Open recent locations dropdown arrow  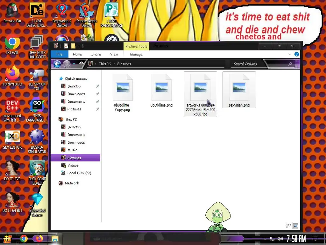click(x=74, y=64)
